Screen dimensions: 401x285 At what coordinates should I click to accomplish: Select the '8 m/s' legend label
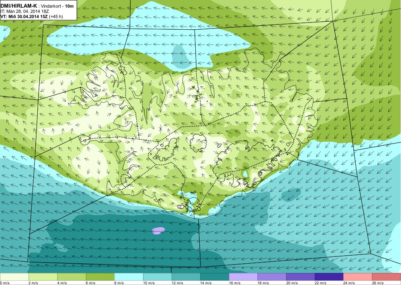pos(119,283)
